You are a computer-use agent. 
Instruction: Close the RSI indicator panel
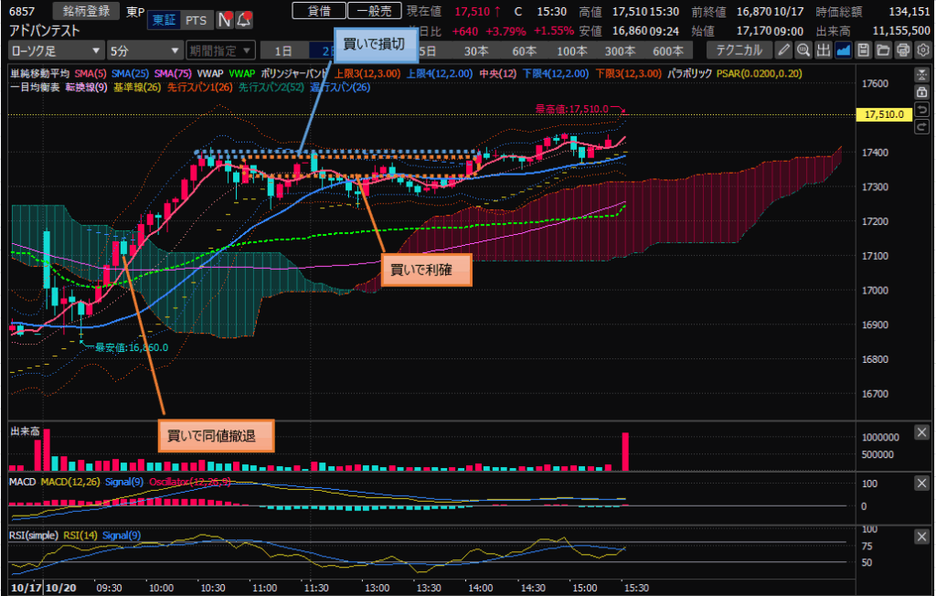pos(920,536)
